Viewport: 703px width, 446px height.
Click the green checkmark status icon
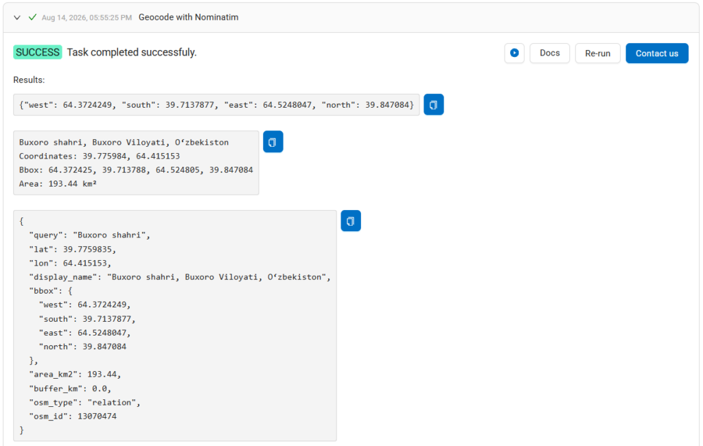point(32,17)
